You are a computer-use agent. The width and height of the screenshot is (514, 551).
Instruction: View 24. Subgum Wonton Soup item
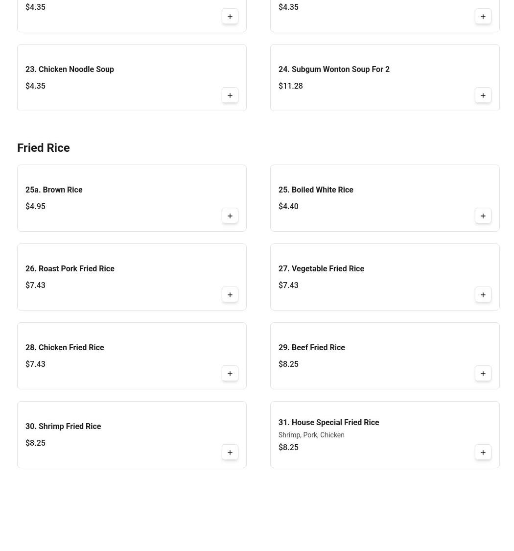click(334, 70)
